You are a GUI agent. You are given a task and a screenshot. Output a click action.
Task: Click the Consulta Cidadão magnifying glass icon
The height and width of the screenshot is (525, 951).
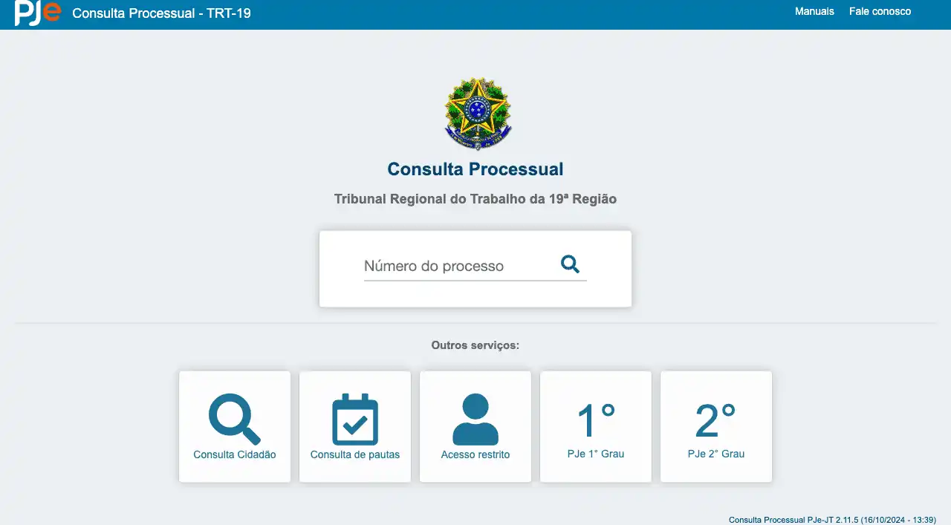(234, 419)
